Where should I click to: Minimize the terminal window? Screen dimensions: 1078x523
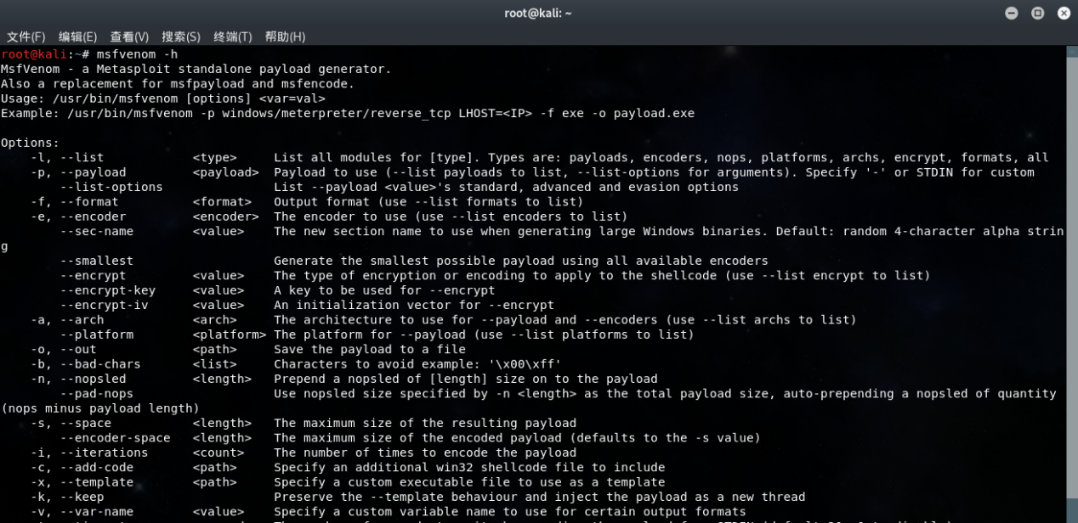1012,13
